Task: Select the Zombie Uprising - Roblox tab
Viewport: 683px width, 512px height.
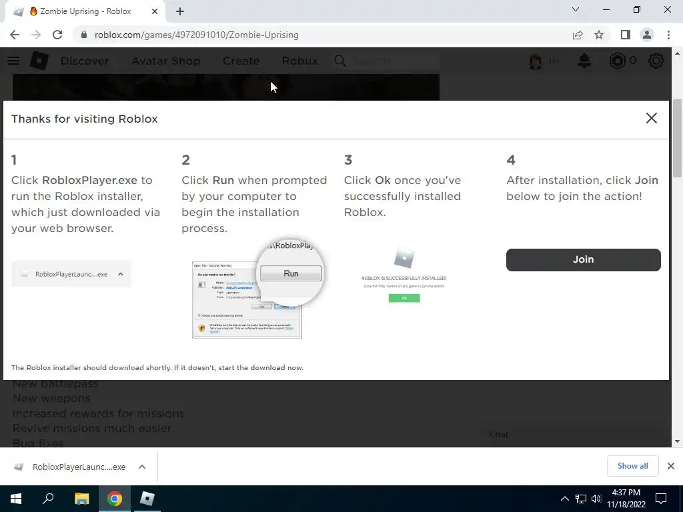Action: click(x=85, y=11)
